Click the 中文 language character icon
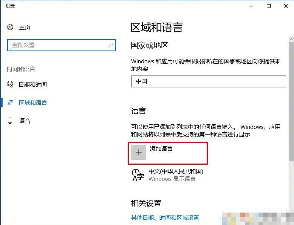 [138, 175]
